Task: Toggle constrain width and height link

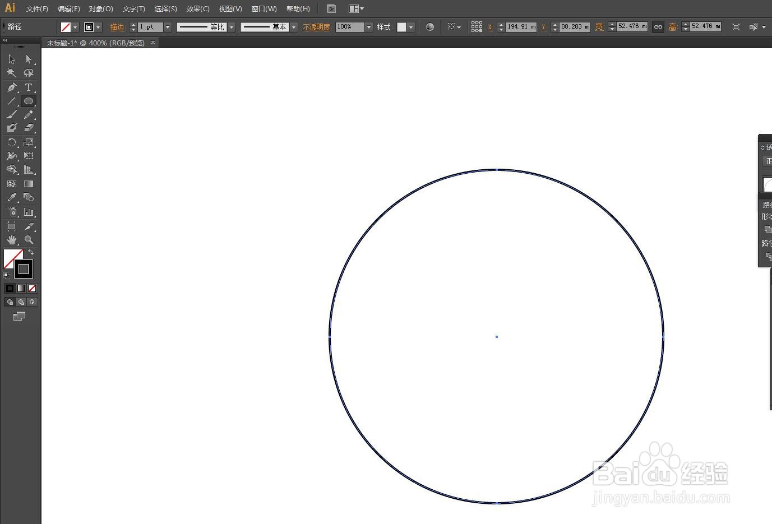Action: [658, 27]
